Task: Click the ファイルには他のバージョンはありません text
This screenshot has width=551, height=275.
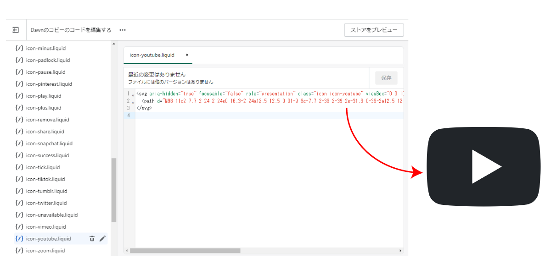Action: click(171, 82)
